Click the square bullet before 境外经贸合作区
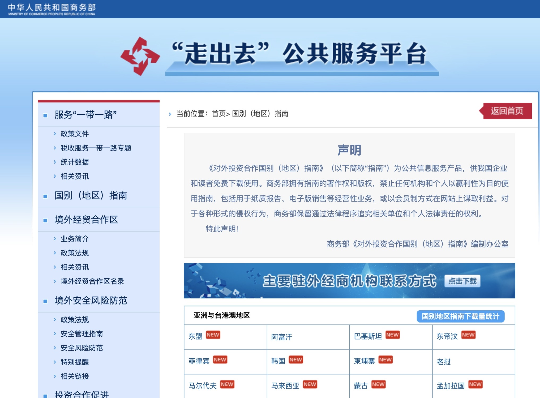The width and height of the screenshot is (540, 398). click(x=45, y=220)
